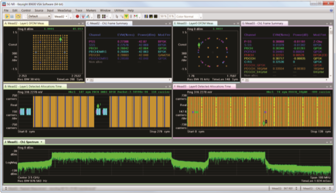The height and width of the screenshot is (193, 336).
Task: Open the Default setup dropdown
Action: tap(39, 16)
